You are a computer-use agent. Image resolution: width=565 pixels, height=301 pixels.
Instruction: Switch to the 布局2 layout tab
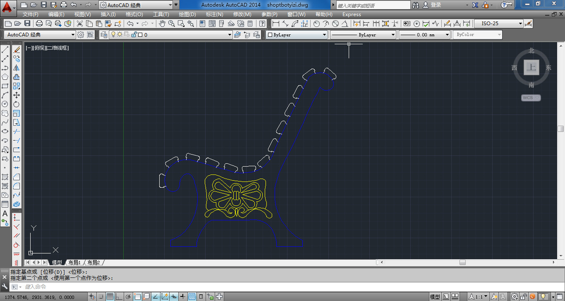pyautogui.click(x=93, y=263)
